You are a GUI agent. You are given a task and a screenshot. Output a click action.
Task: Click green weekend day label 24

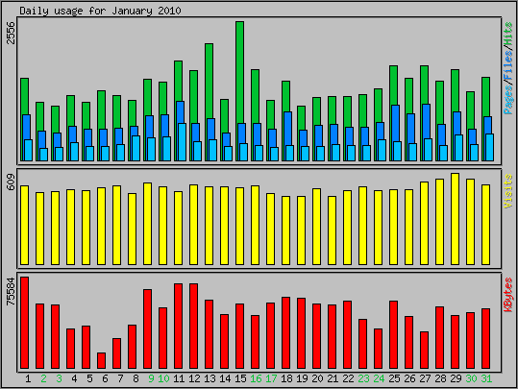point(379,378)
